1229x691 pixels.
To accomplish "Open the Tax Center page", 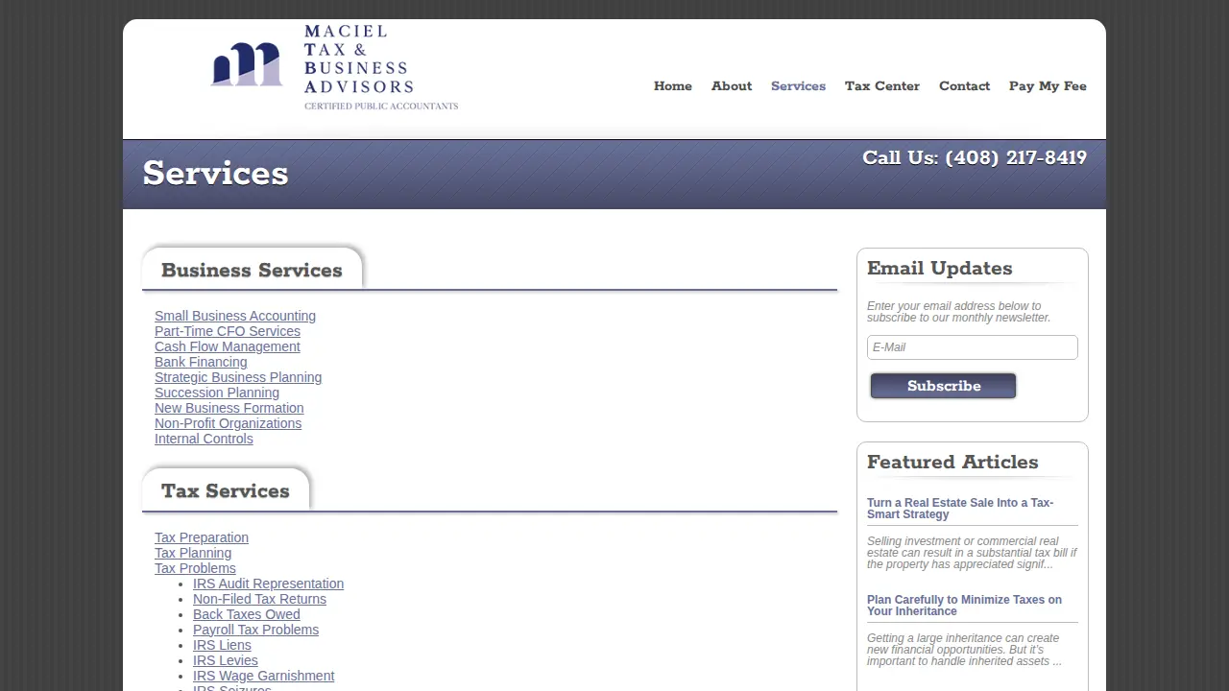I will point(882,86).
